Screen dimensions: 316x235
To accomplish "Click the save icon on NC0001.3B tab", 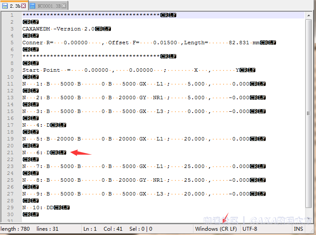I will pyautogui.click(x=32, y=6).
